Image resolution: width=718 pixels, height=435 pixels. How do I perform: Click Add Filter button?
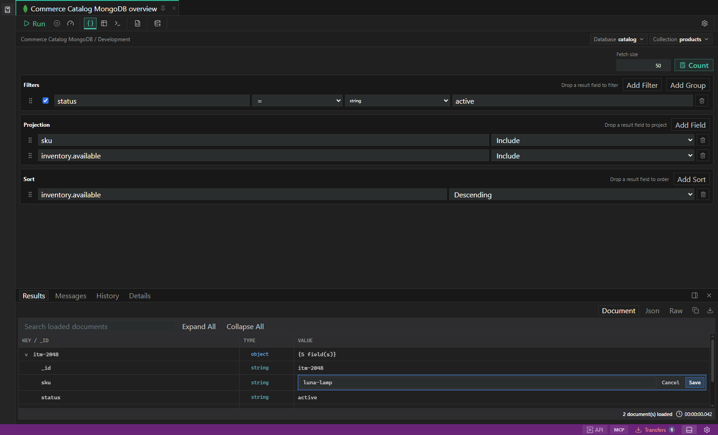[x=642, y=85]
